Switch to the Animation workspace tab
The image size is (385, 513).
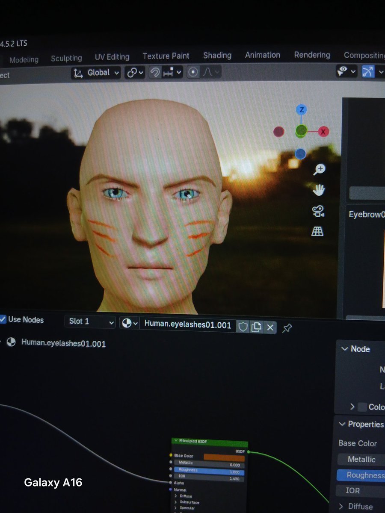click(263, 55)
